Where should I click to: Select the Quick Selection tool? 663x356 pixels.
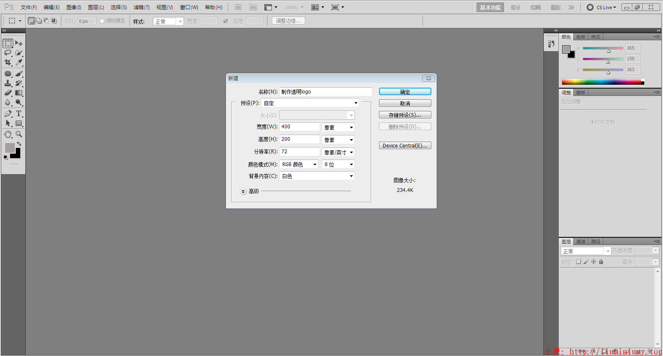(19, 53)
